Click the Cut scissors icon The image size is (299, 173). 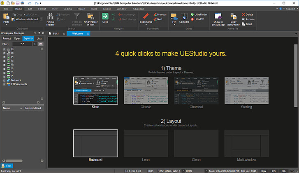pos(28,14)
